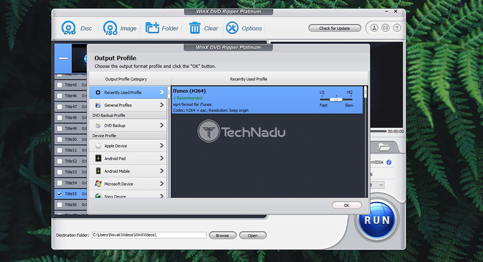The width and height of the screenshot is (483, 262).
Task: Check the Title52 checkbox
Action: point(59,161)
